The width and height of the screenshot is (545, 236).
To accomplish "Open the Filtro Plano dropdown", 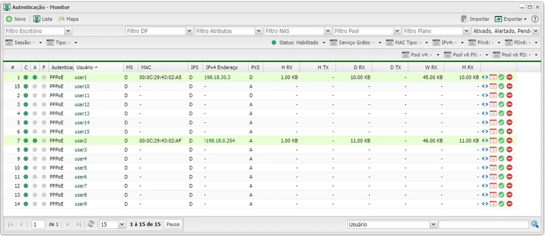I will coord(466,31).
